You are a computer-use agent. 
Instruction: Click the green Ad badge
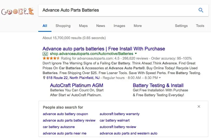45,54
